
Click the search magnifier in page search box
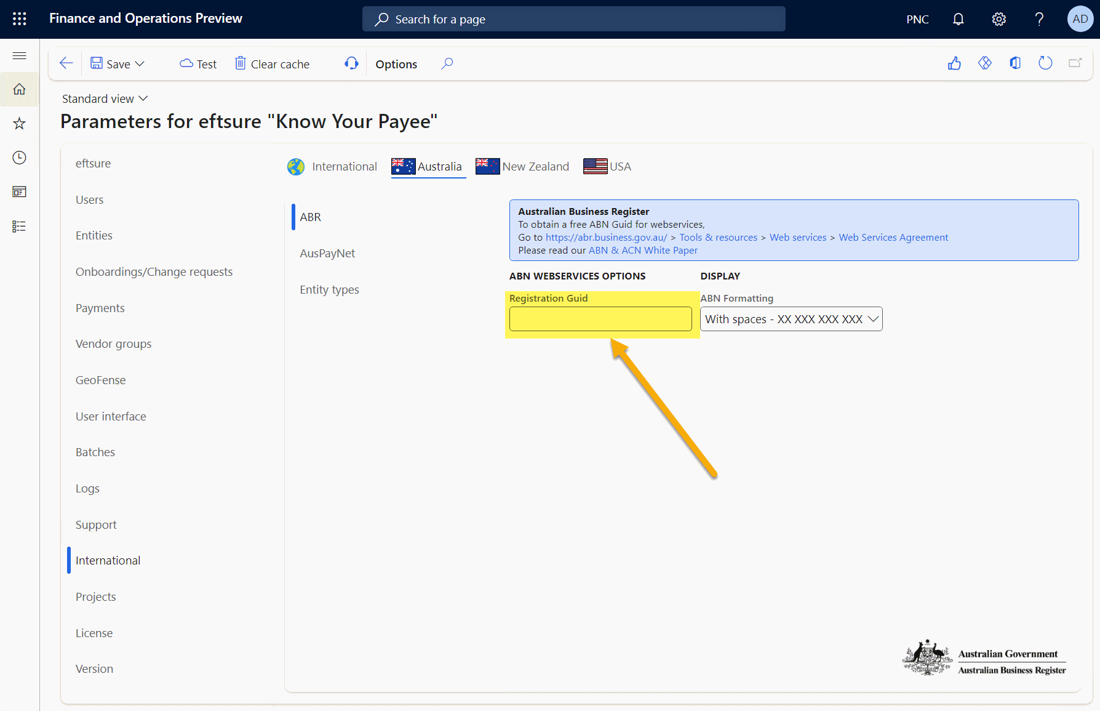(x=382, y=19)
